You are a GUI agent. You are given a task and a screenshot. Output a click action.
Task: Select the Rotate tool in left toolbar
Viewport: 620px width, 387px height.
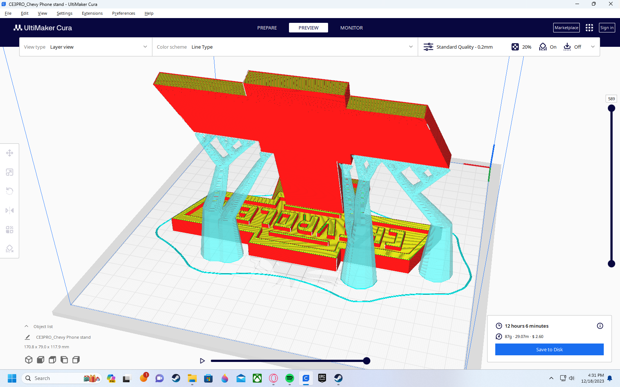(10, 191)
